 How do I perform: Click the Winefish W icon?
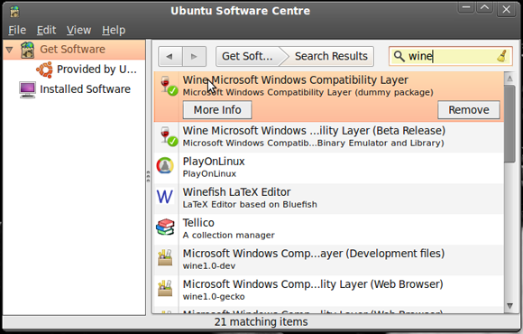pyautogui.click(x=165, y=197)
